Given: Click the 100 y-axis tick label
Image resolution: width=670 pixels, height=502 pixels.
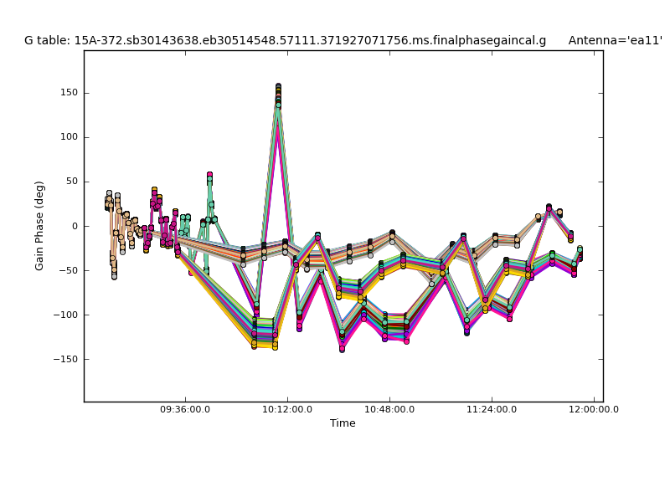Looking at the screenshot, I should point(68,137).
